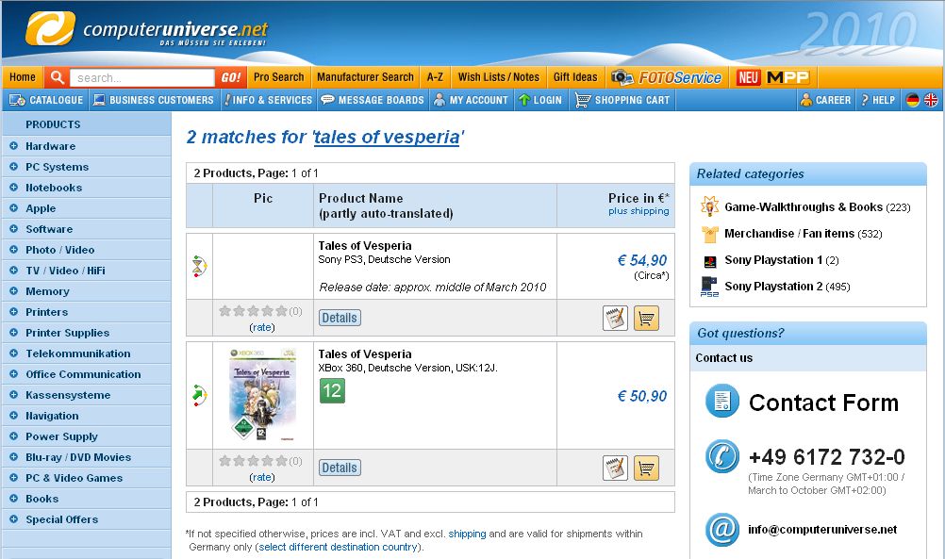Click 'tales of vesperia' search term link

[x=387, y=138]
